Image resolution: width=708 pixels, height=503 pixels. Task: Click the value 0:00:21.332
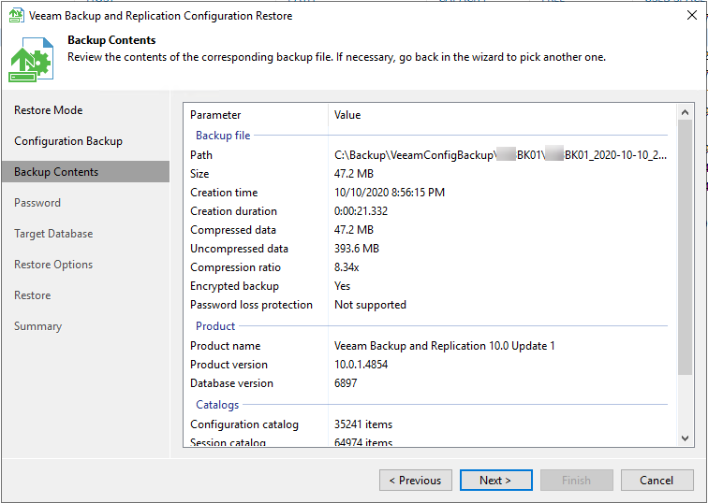tap(361, 211)
